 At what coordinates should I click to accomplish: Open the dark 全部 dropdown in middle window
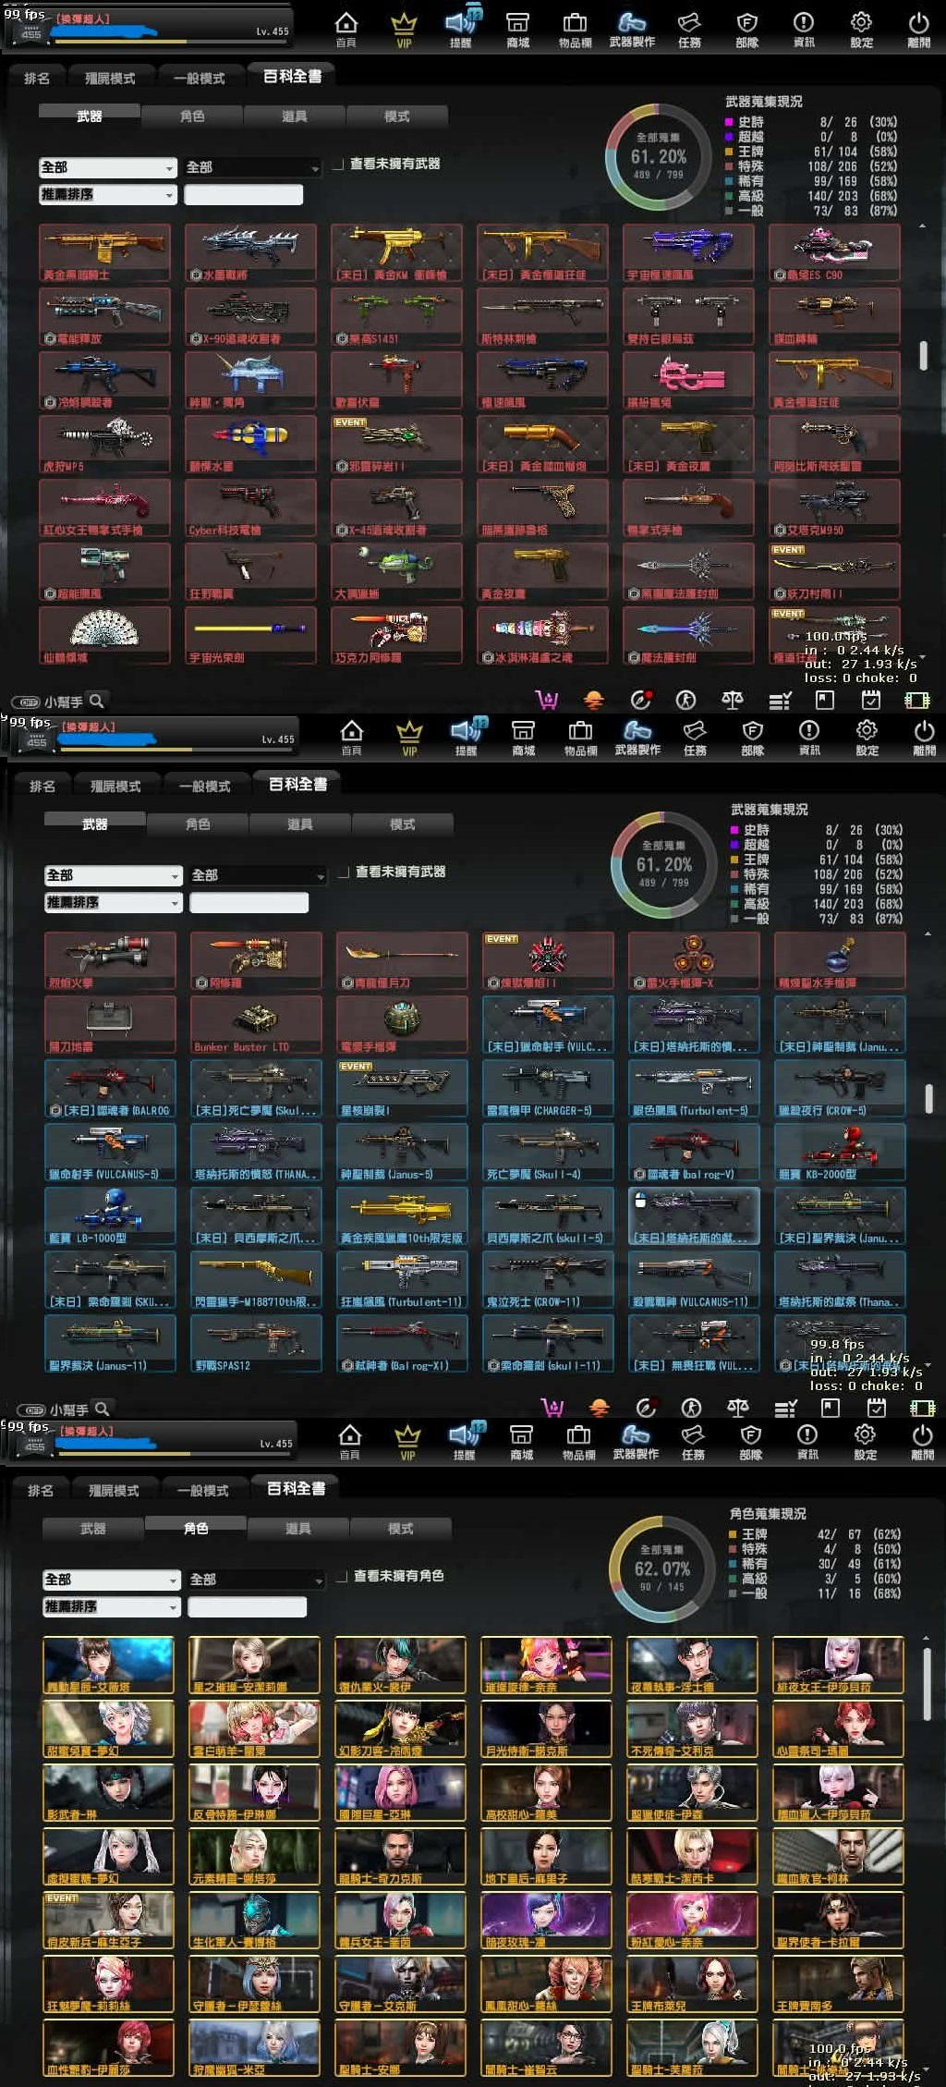(x=258, y=875)
